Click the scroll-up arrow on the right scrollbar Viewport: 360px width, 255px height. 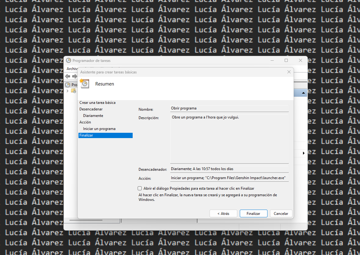tap(304, 92)
